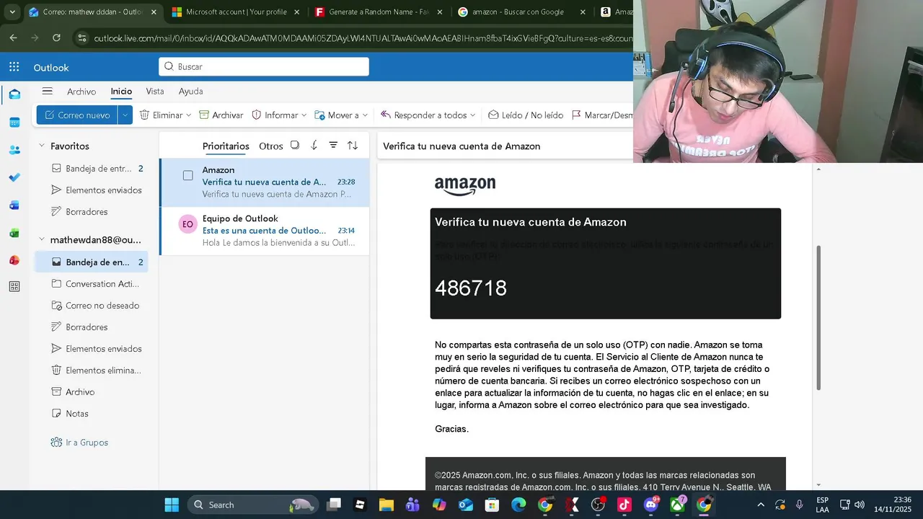Open the More apps grid icon

point(14,287)
